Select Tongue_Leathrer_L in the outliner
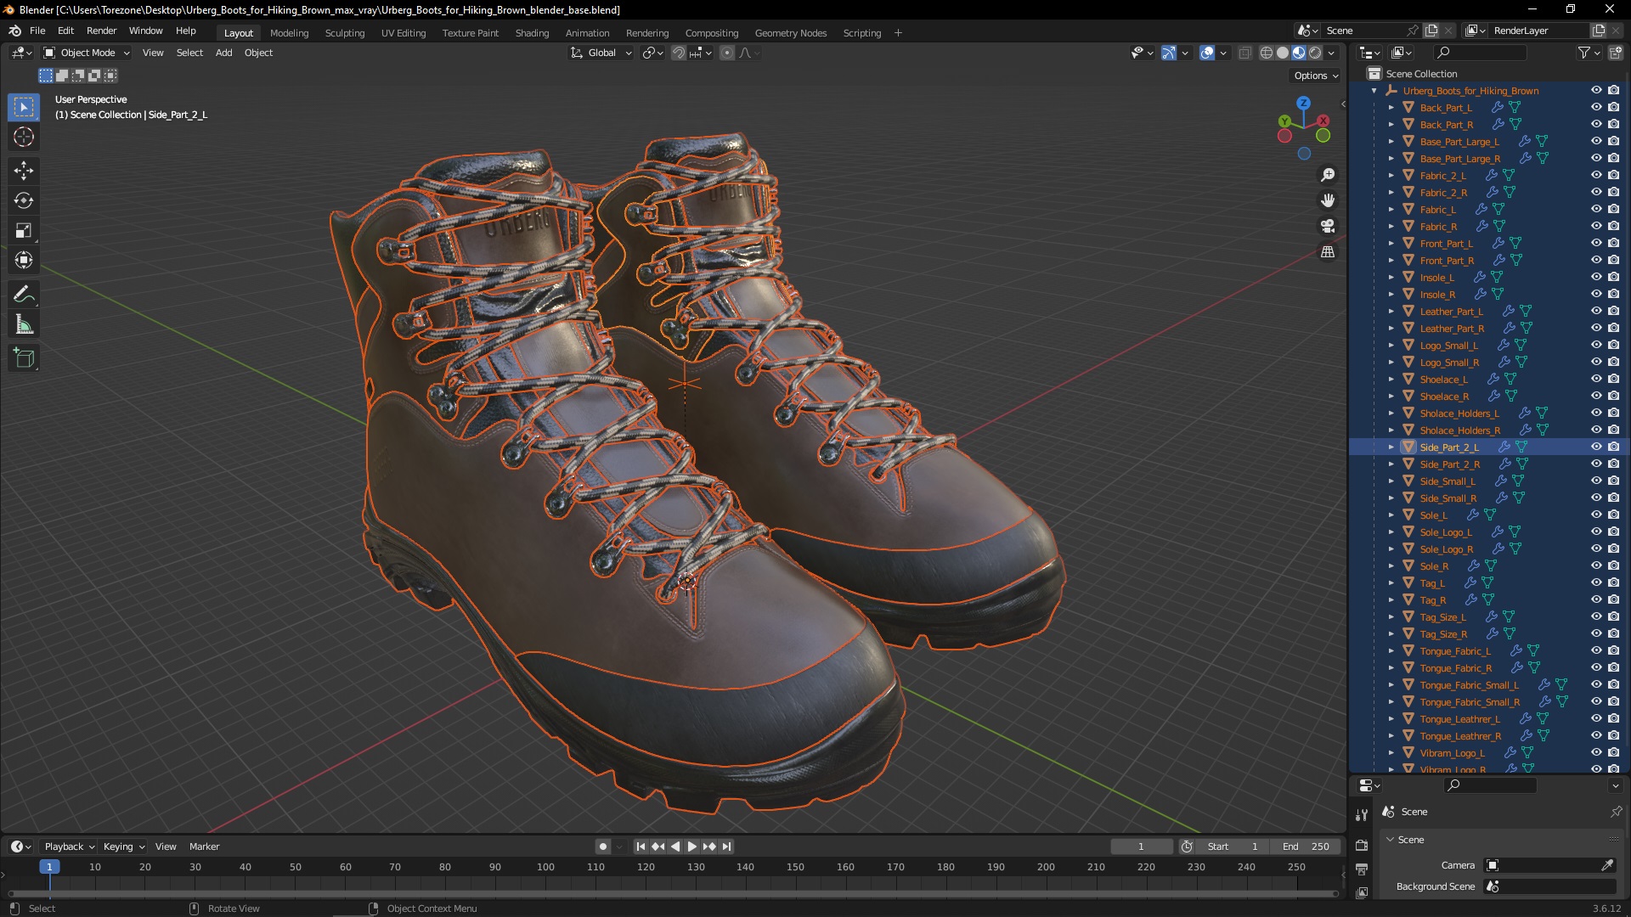Image resolution: width=1631 pixels, height=917 pixels. click(1459, 719)
